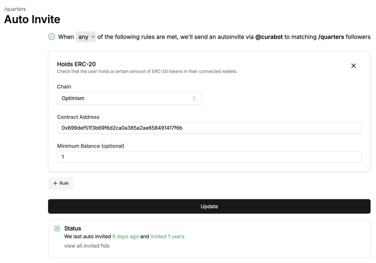Viewport: 376px width, 263px height.
Task: Click the plus icon on the Rule button
Action: [55, 183]
